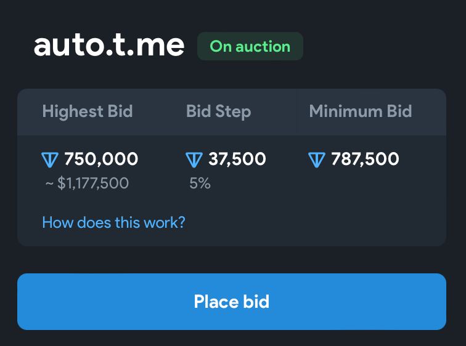Select the Bid Step column header
466x346 pixels.
point(218,111)
